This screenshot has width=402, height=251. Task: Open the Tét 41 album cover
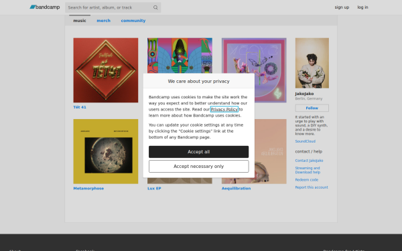(106, 70)
